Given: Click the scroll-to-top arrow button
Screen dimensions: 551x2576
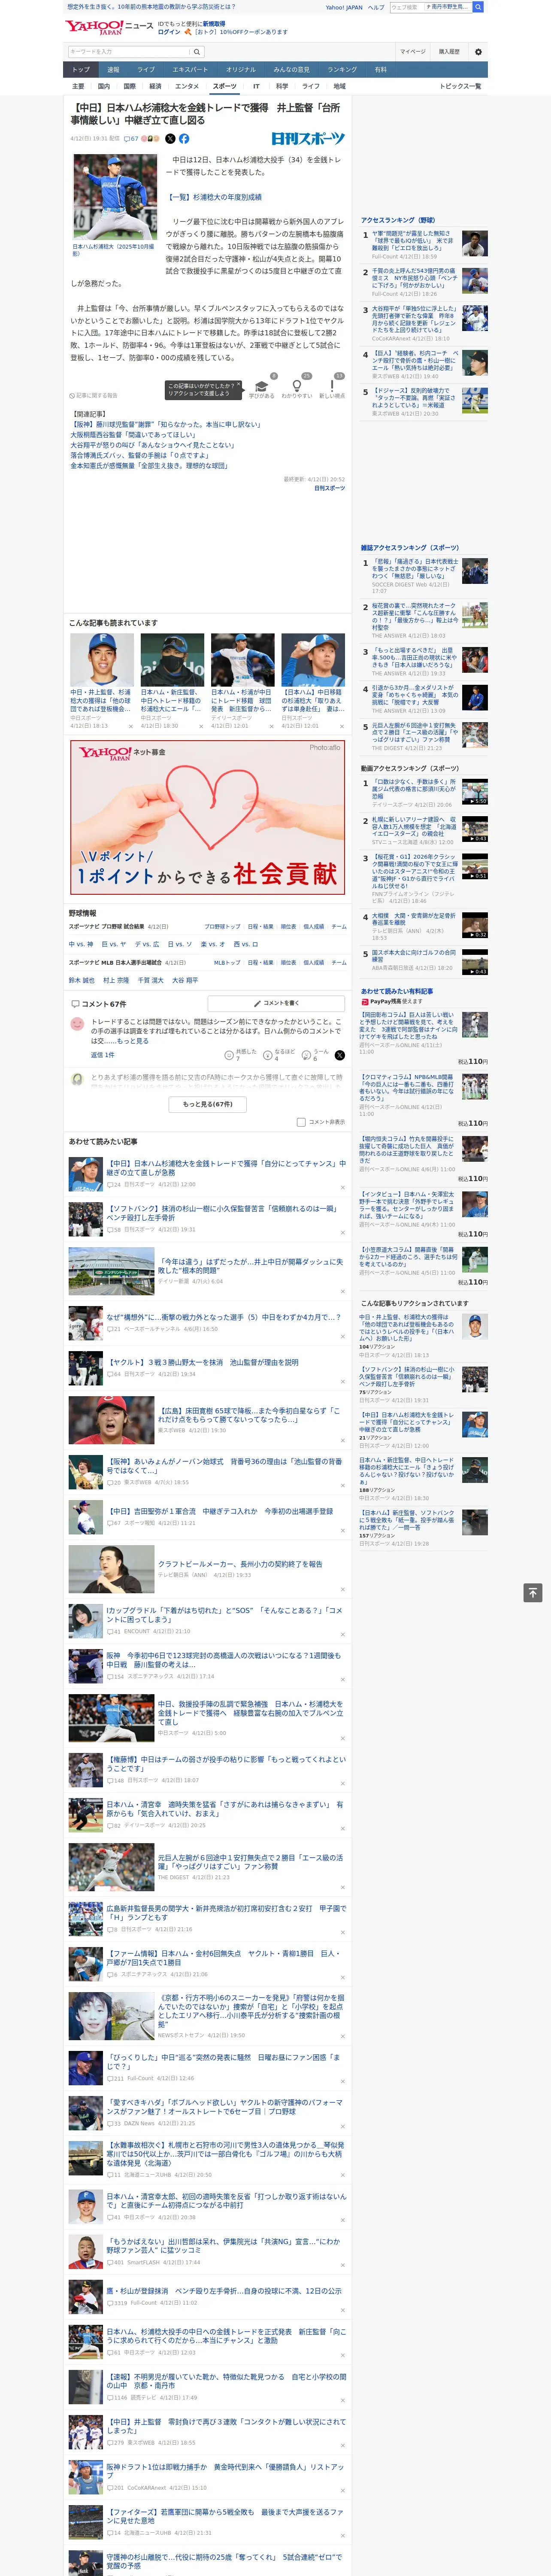Looking at the screenshot, I should 533,1592.
